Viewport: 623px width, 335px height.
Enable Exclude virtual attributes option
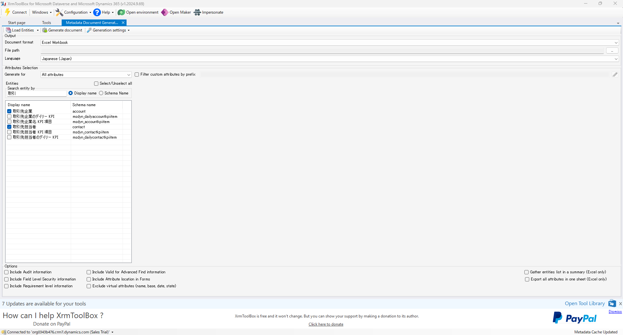coord(89,286)
